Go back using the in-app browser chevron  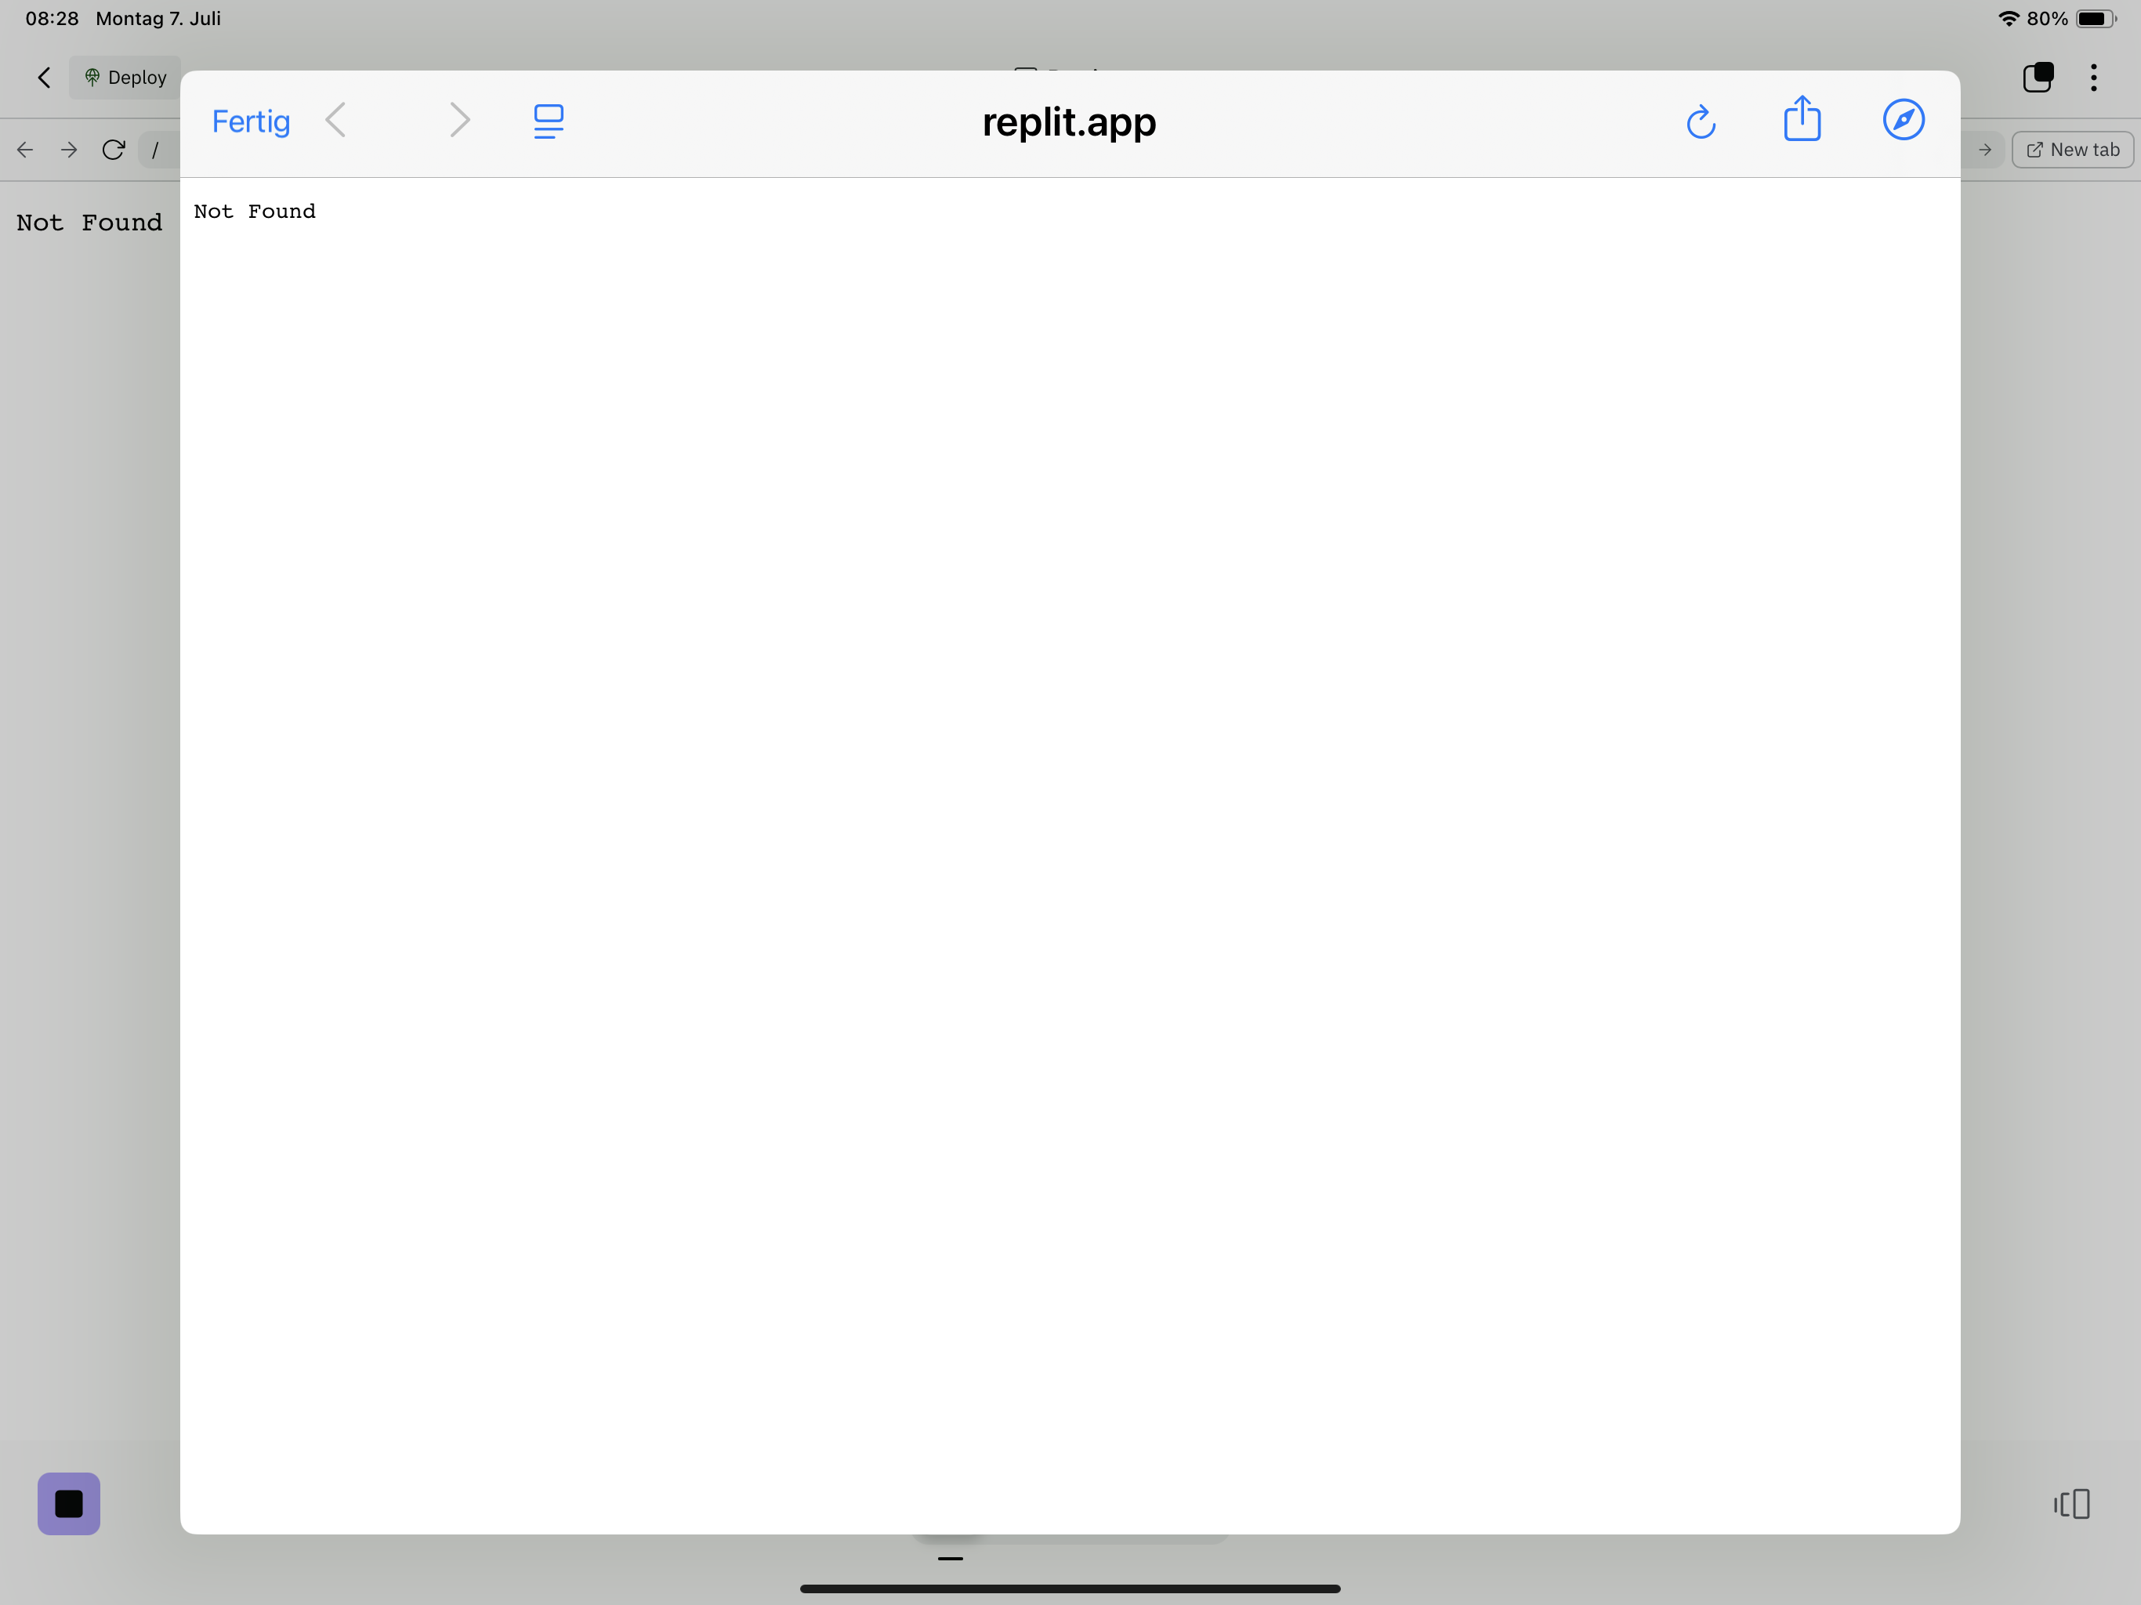(x=336, y=121)
